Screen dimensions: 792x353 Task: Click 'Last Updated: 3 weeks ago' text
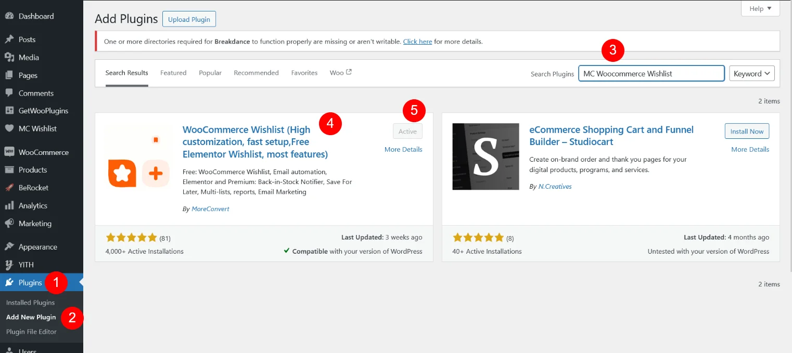382,237
